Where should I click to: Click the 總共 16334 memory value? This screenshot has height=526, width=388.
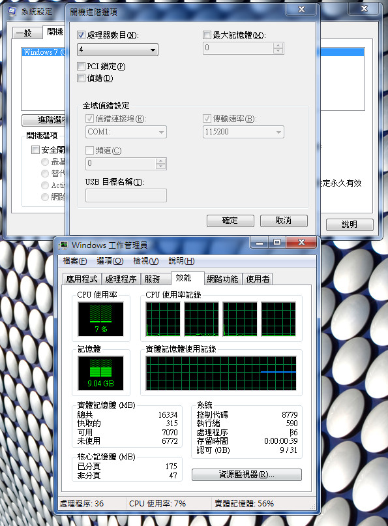point(168,415)
